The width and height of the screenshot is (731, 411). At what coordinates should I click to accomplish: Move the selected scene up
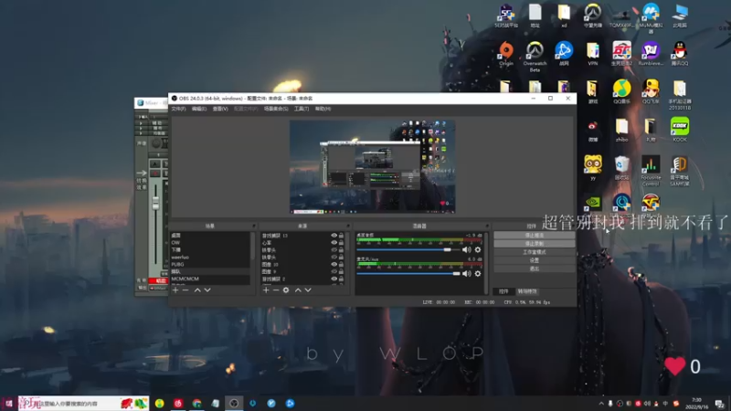[197, 290]
